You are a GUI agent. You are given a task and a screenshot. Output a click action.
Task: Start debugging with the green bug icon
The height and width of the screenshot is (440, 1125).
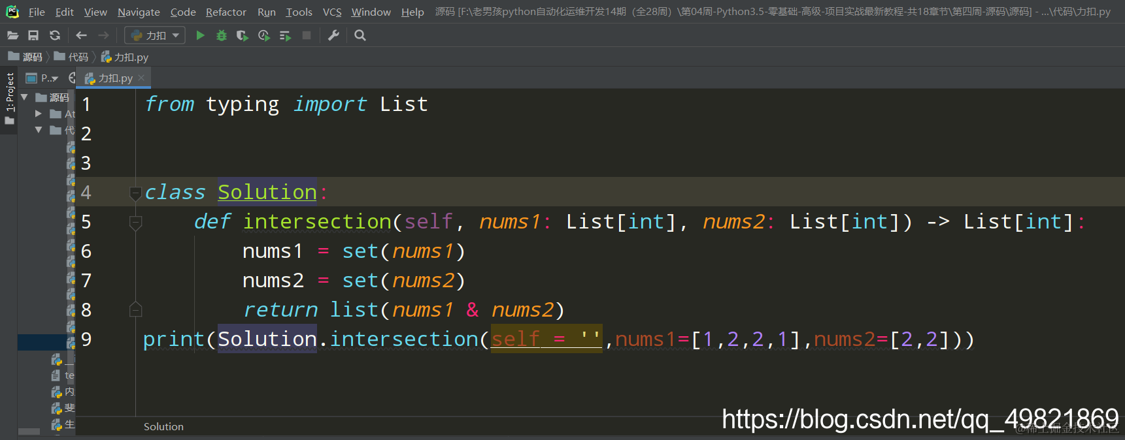coord(222,35)
